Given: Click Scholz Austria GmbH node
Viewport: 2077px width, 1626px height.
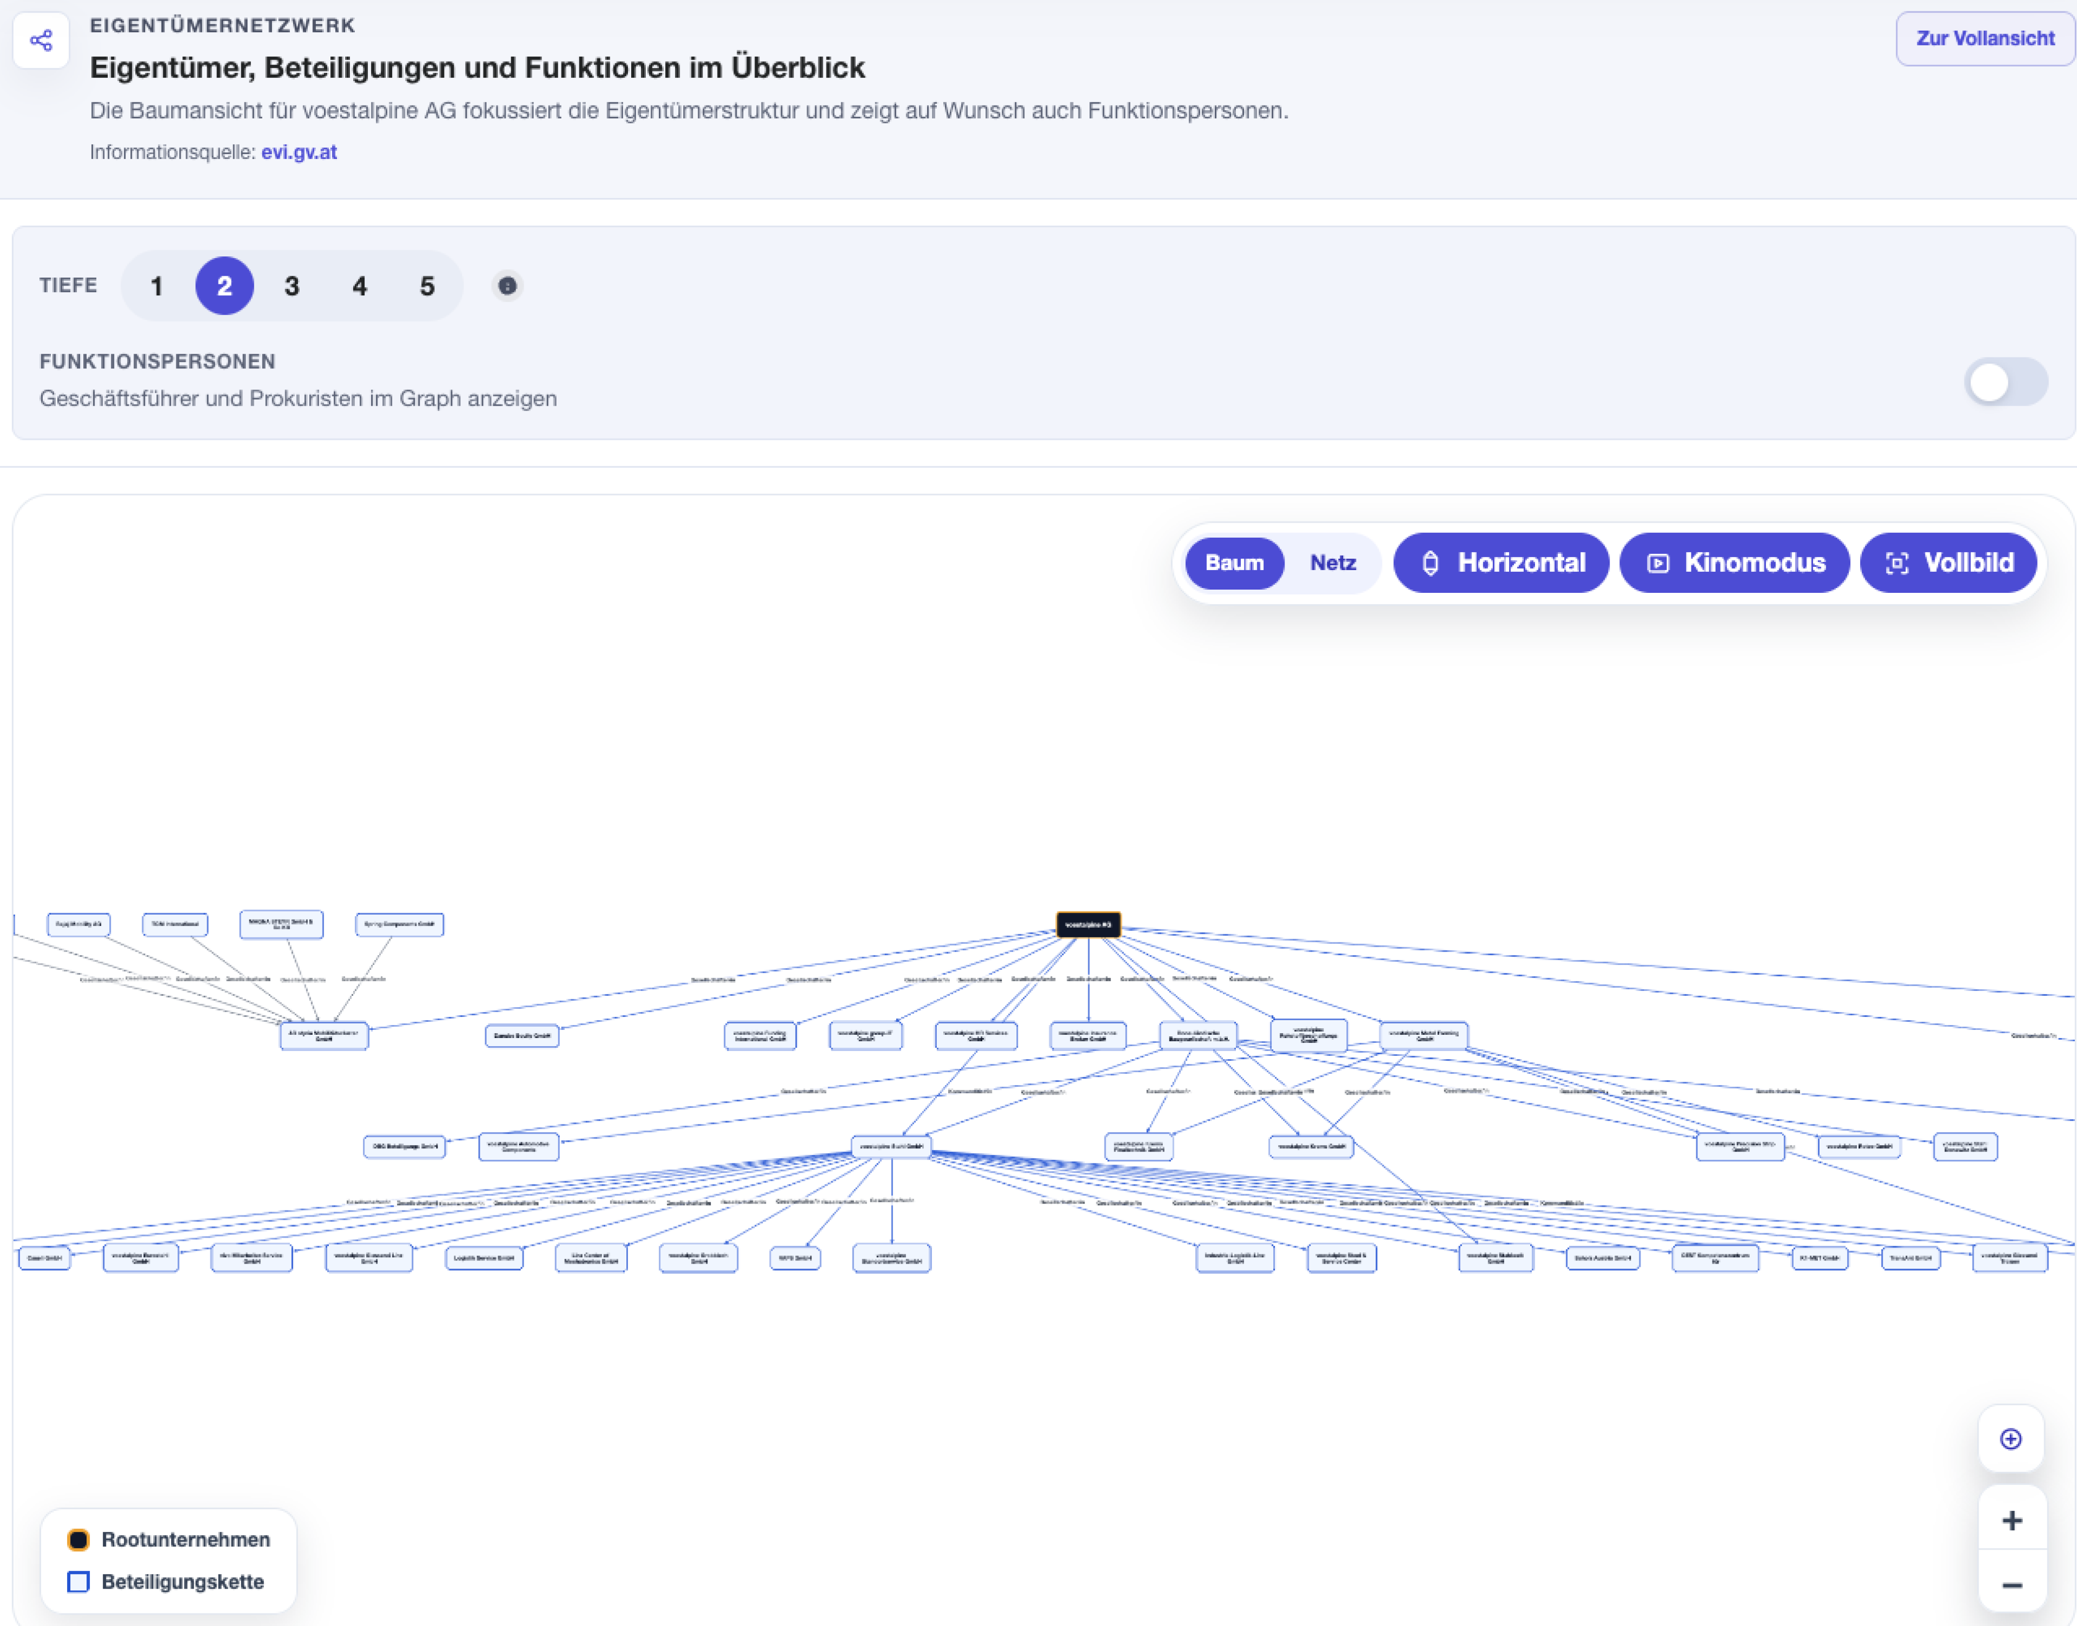Looking at the screenshot, I should pyautogui.click(x=1602, y=1258).
